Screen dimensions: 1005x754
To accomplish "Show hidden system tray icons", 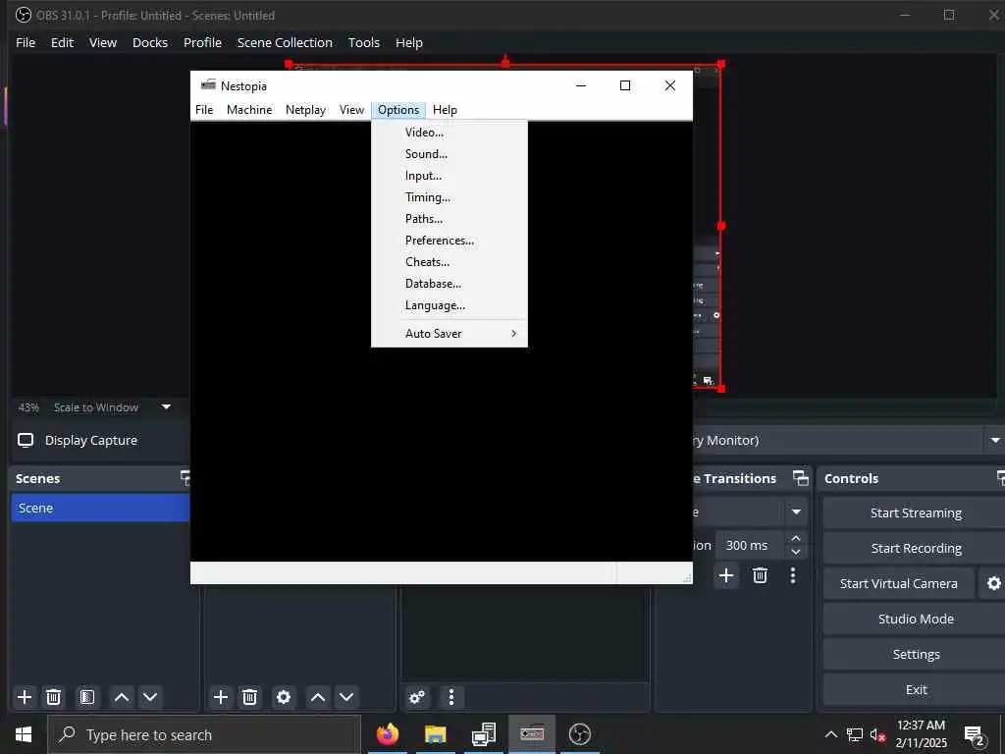I will (830, 734).
